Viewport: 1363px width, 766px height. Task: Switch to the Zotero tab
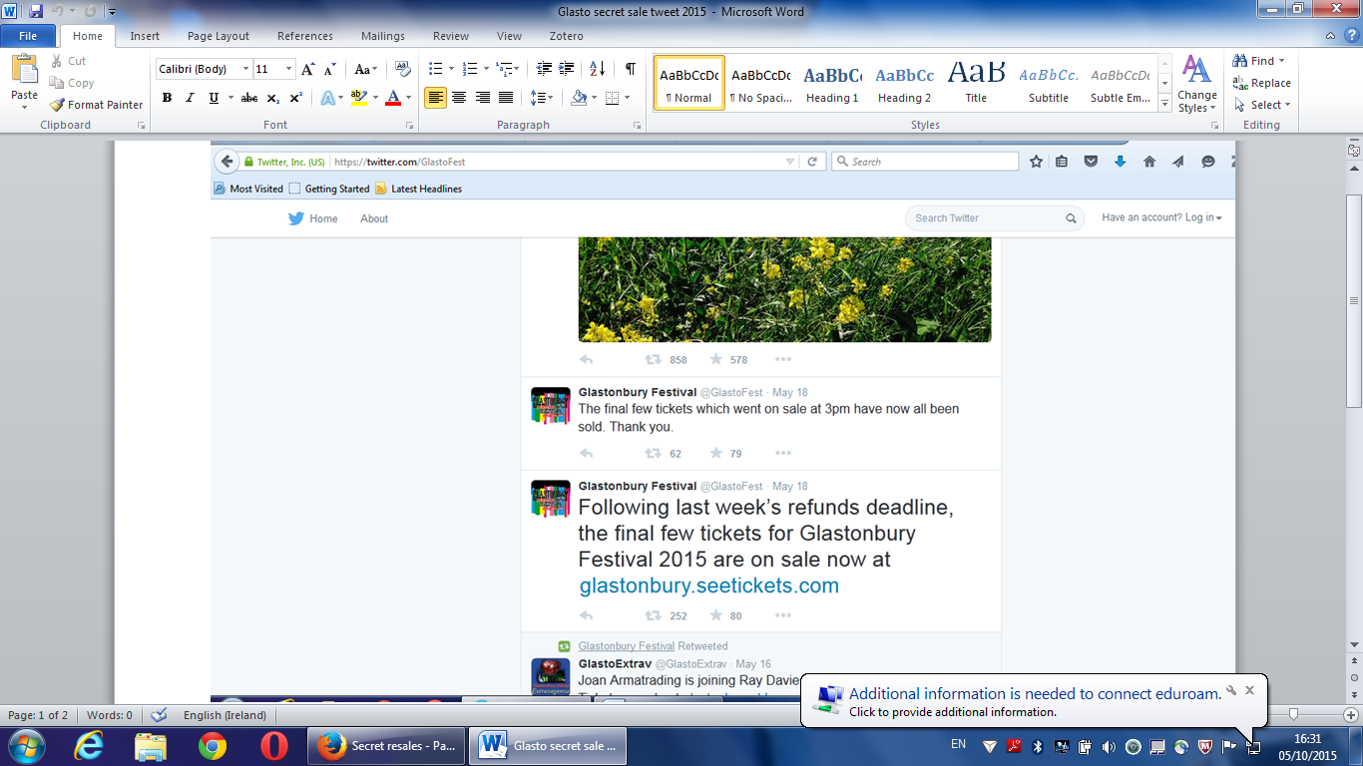(x=564, y=36)
